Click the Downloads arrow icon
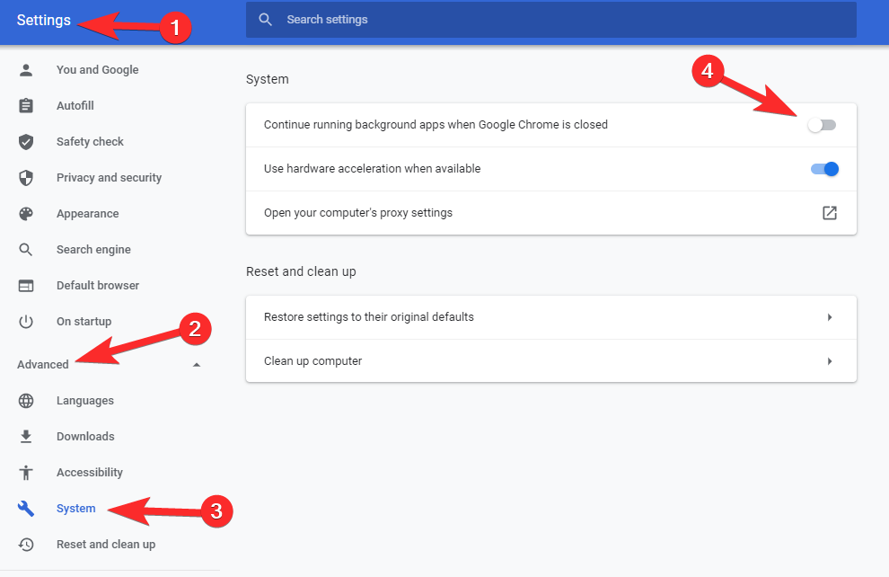 tap(26, 436)
